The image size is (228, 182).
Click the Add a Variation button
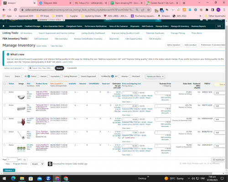pos(173,45)
